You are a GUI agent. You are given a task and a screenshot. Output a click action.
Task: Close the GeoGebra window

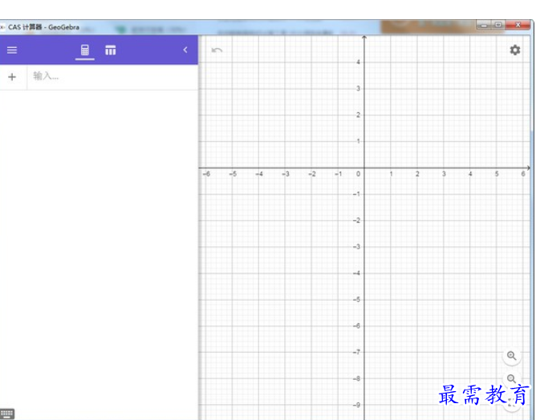pos(518,25)
